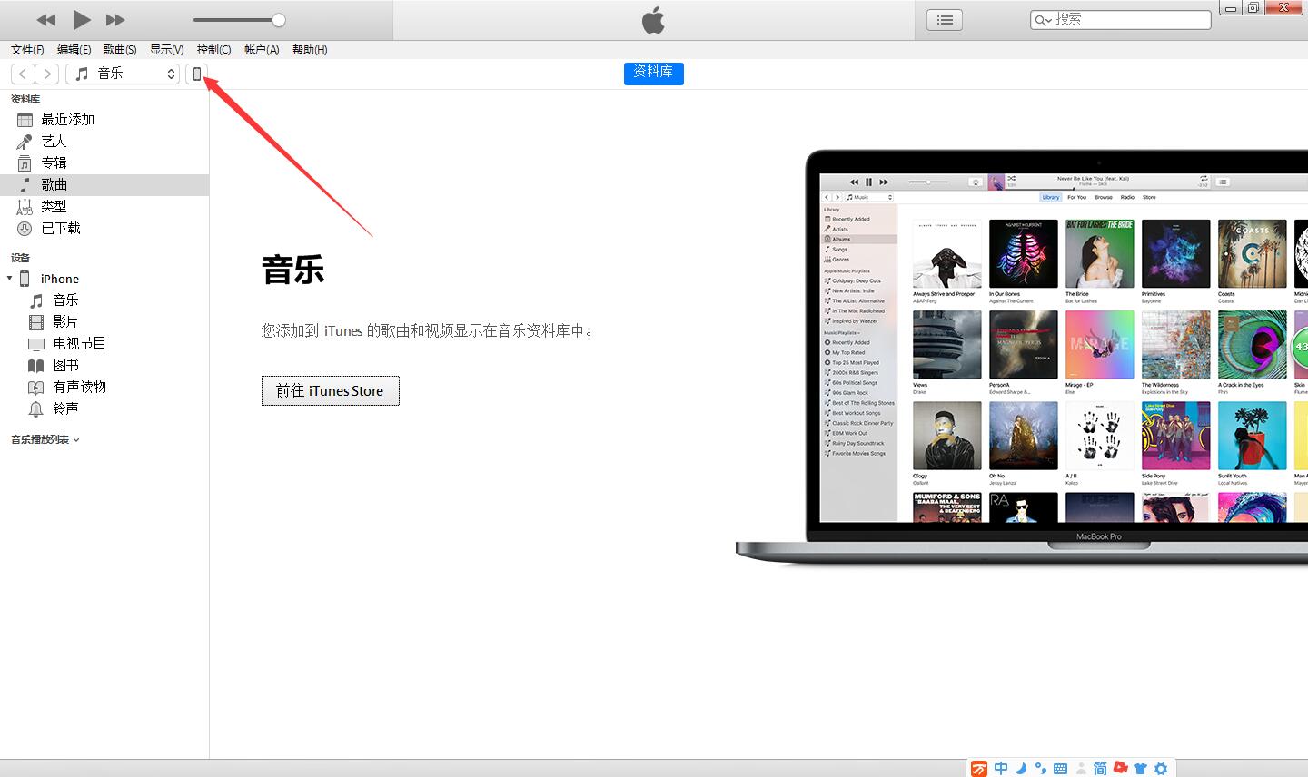Viewport: 1308px width, 777px height.
Task: Toggle the IME moon half-width icon
Action: click(x=1021, y=768)
